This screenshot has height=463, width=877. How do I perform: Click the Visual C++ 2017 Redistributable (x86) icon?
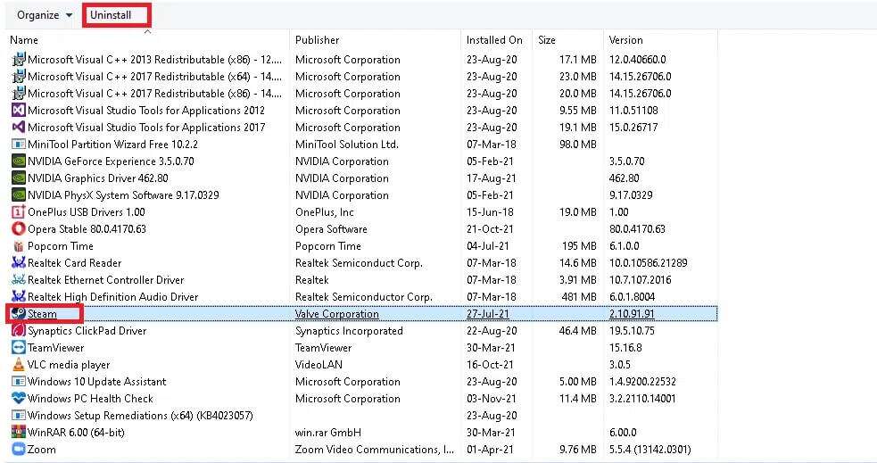click(19, 94)
